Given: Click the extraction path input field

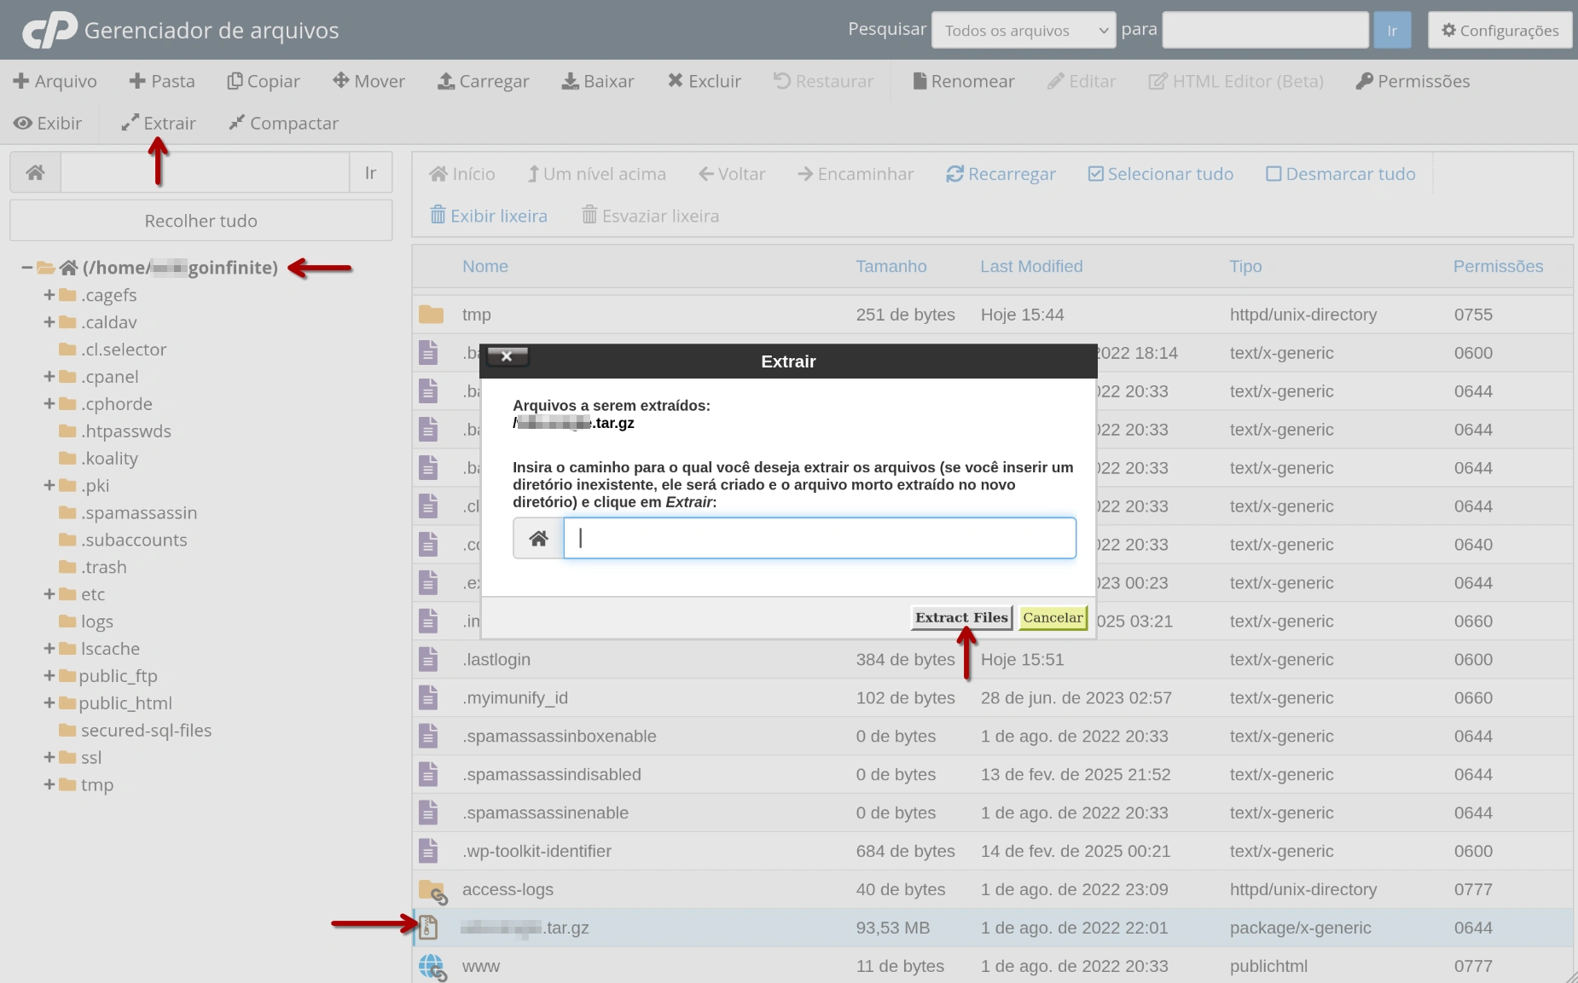Looking at the screenshot, I should (819, 538).
